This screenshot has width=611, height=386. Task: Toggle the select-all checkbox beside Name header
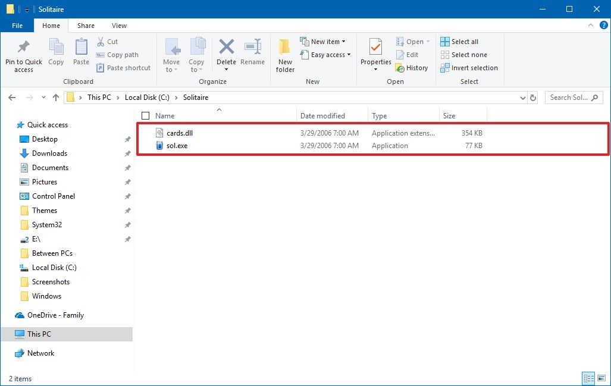(x=145, y=115)
